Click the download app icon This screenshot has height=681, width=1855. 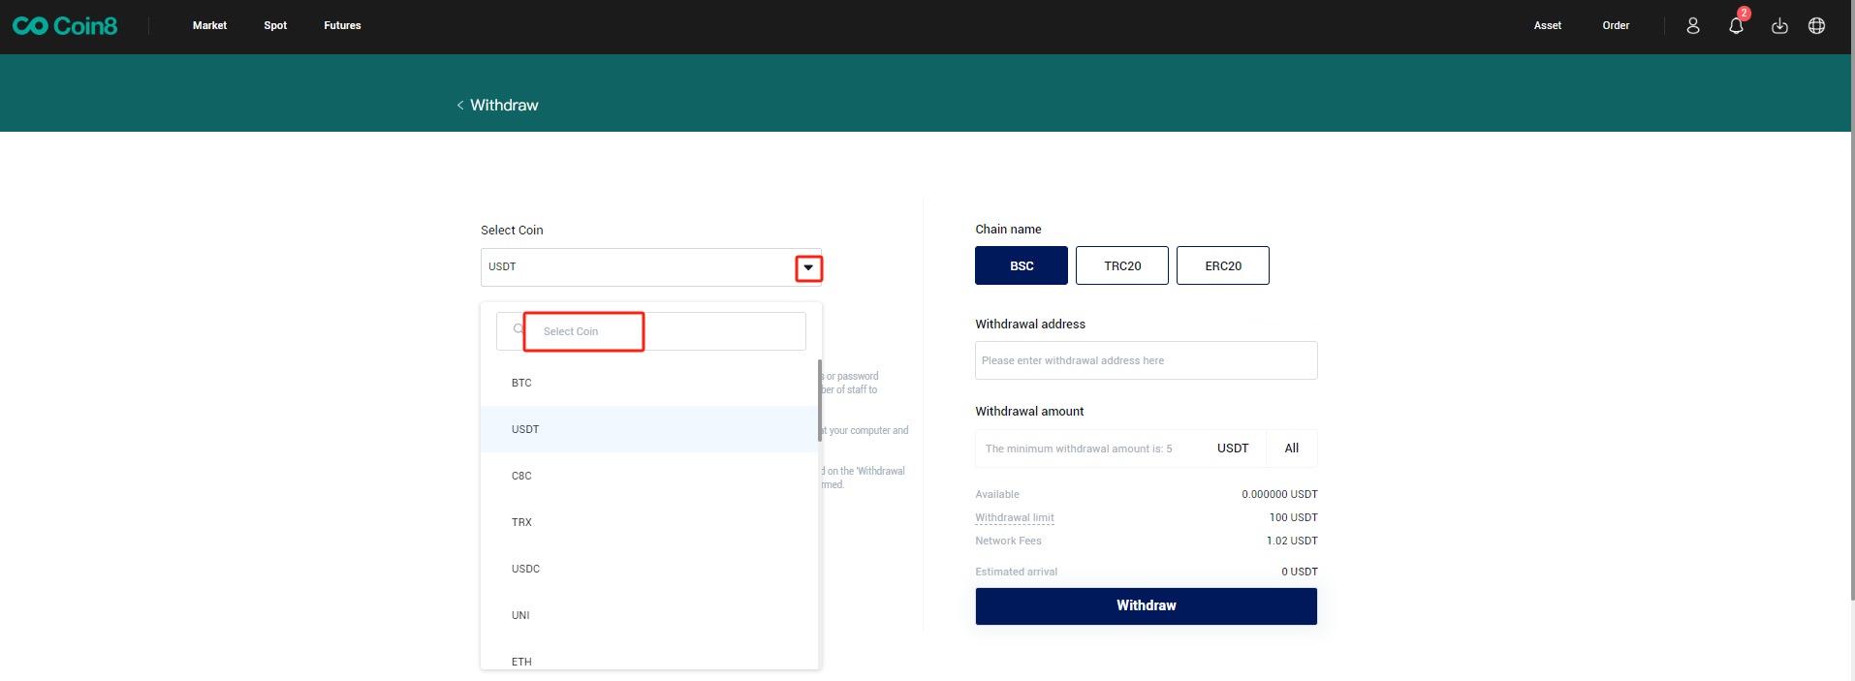click(x=1779, y=26)
